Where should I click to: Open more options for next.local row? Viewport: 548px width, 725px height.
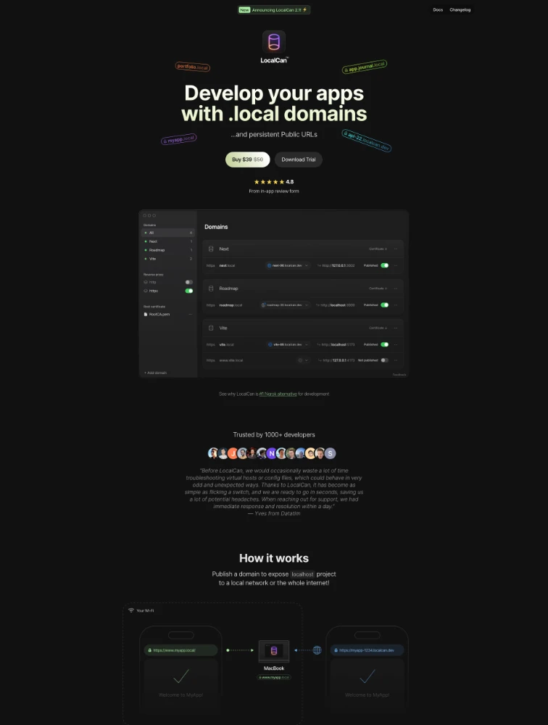pos(396,265)
